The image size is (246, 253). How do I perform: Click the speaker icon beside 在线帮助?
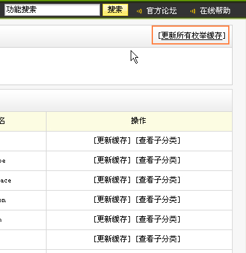tap(192, 11)
